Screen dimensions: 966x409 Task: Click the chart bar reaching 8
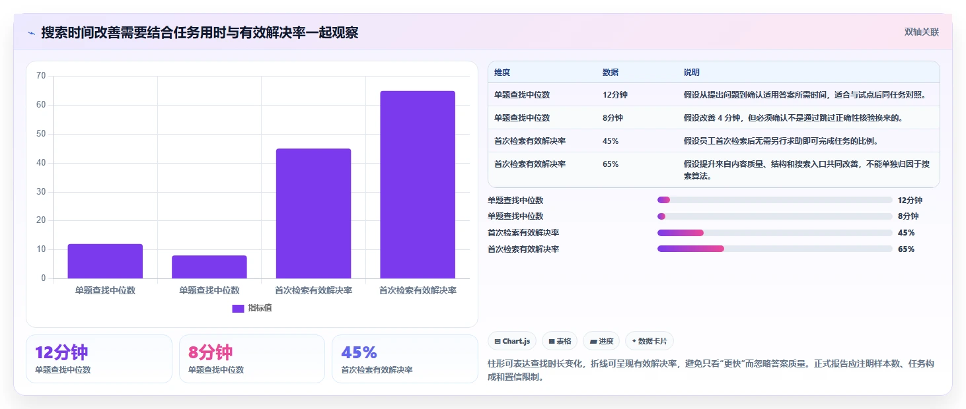pos(209,267)
